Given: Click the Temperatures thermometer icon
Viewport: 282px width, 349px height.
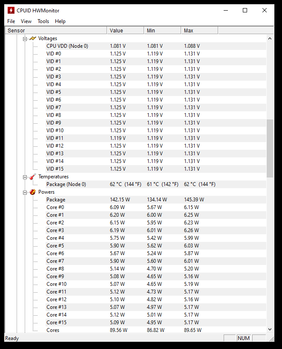Looking at the screenshot, I should tap(33, 177).
